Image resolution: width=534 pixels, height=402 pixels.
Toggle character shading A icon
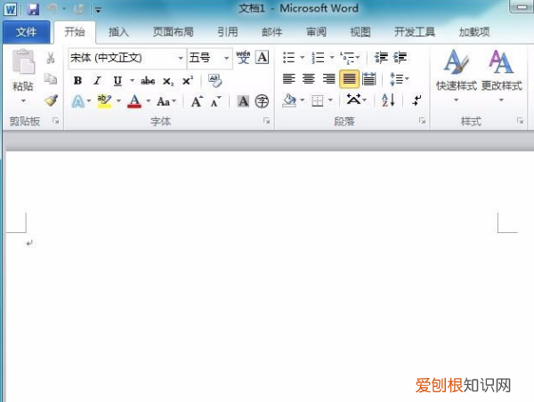tap(243, 101)
